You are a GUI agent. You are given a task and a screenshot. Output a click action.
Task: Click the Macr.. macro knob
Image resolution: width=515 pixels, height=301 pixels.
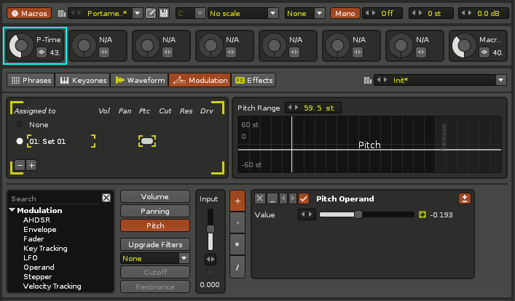point(464,46)
